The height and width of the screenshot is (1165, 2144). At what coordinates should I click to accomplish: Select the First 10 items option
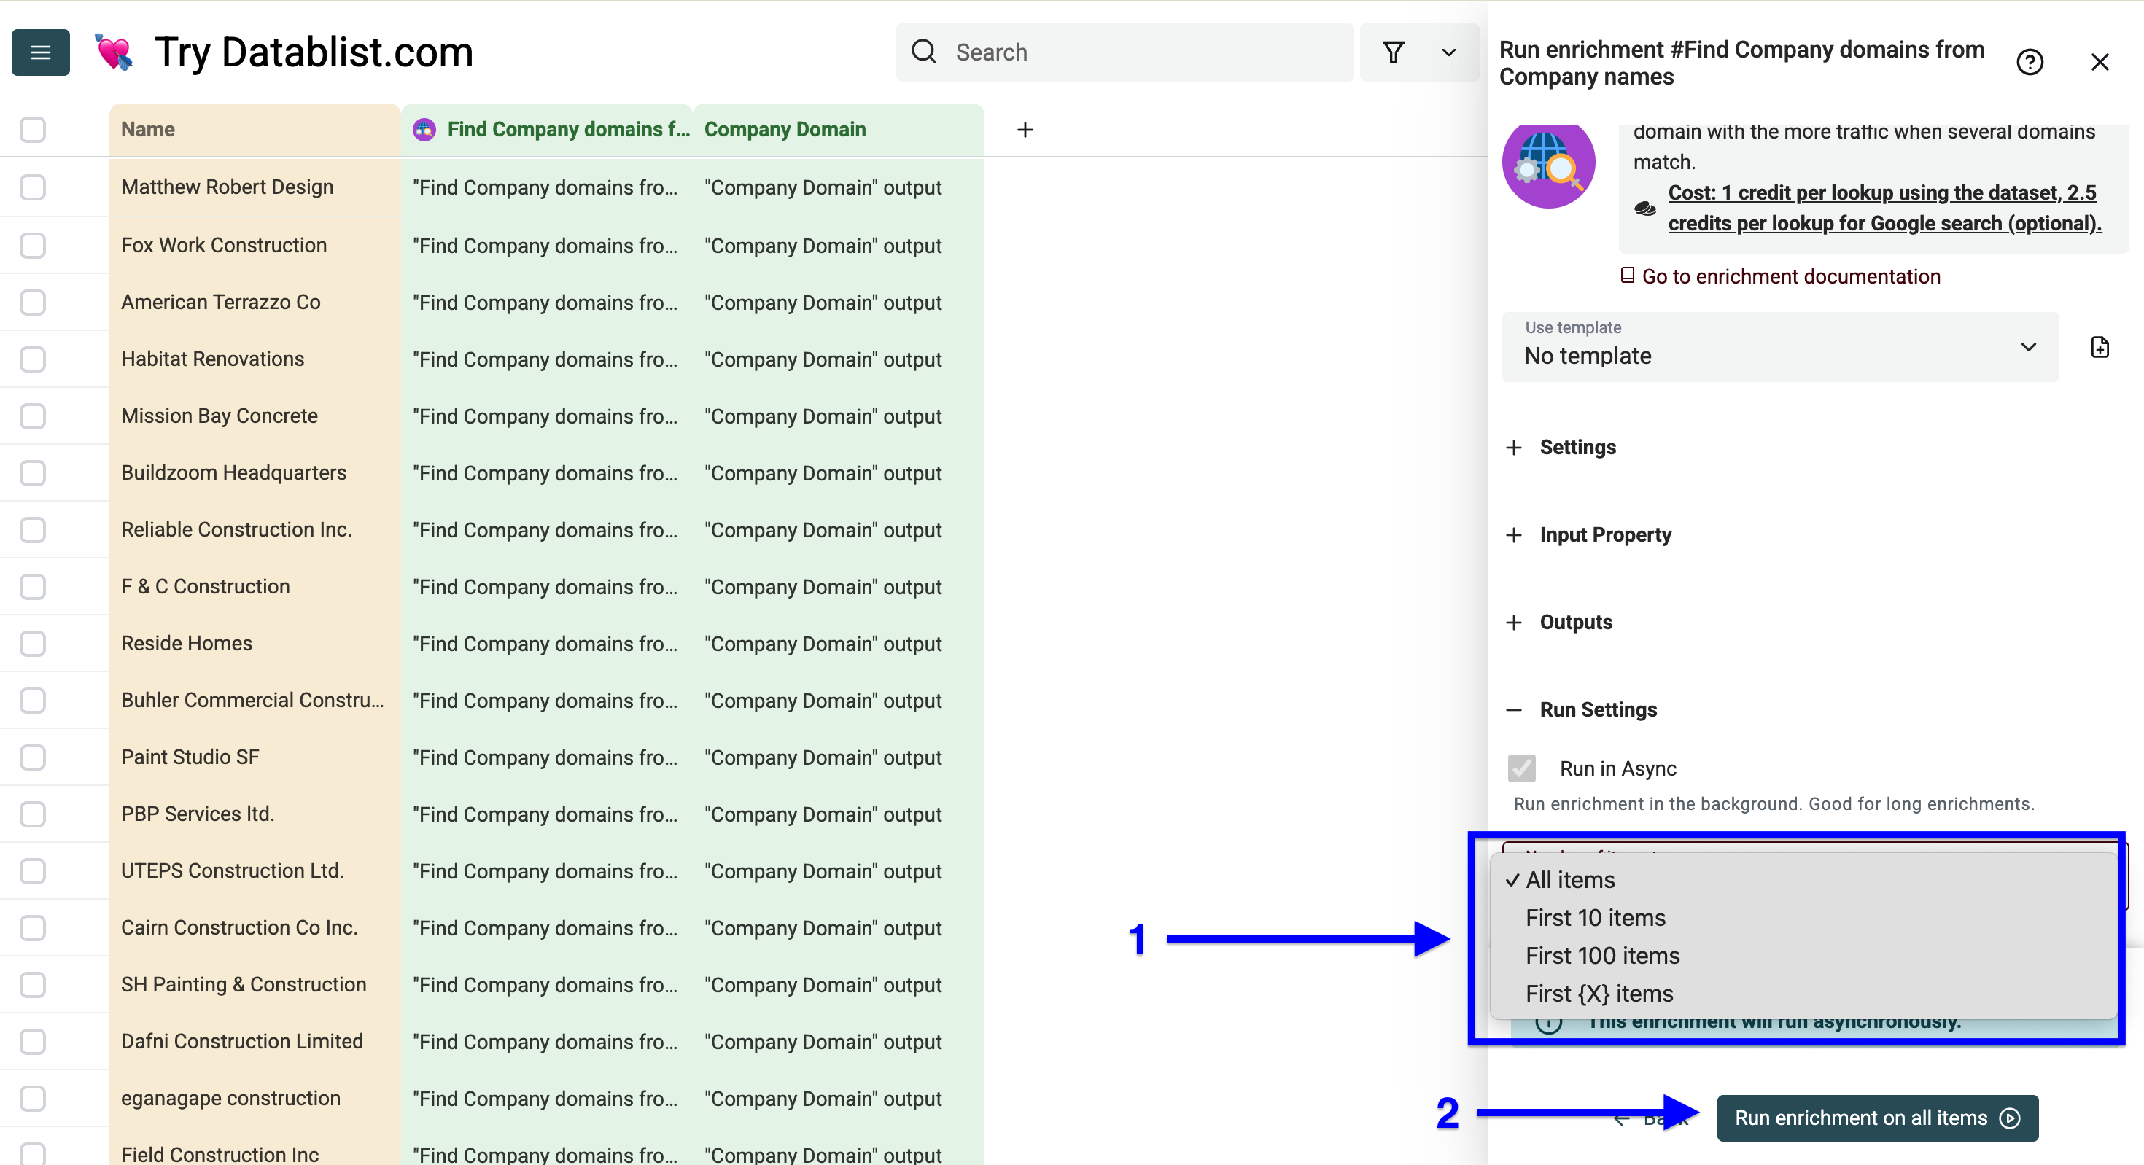[x=1803, y=918]
